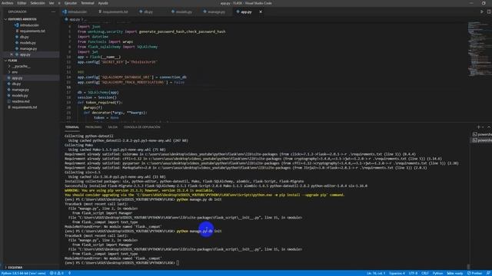Screen dimensions: 492x276
Task: Select the Terminal panel tab
Action: tap(71, 127)
